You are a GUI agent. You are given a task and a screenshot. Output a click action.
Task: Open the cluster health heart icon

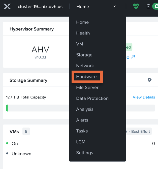(136, 6)
